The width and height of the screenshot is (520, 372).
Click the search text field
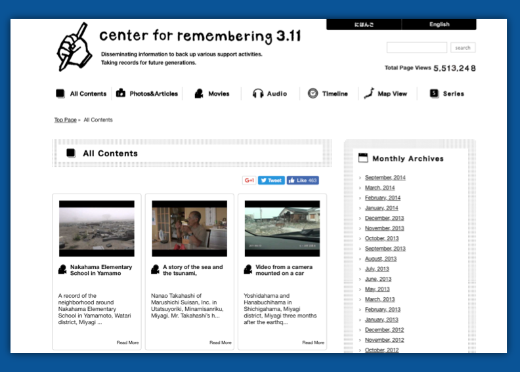point(416,48)
